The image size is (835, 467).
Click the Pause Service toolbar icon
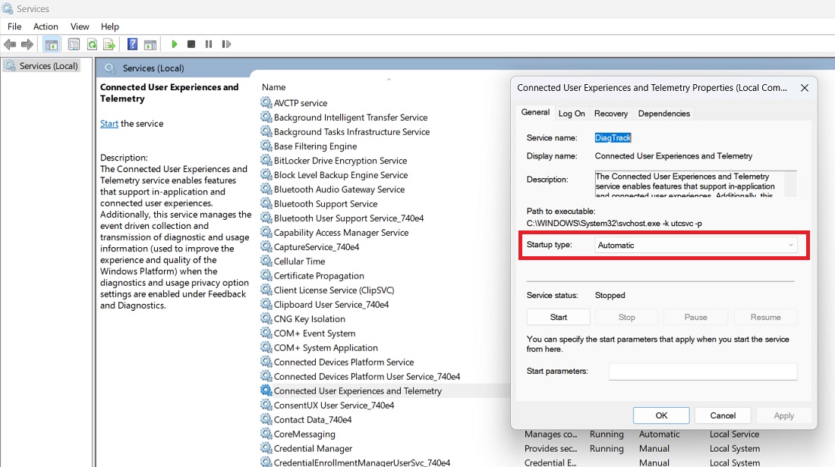click(209, 44)
